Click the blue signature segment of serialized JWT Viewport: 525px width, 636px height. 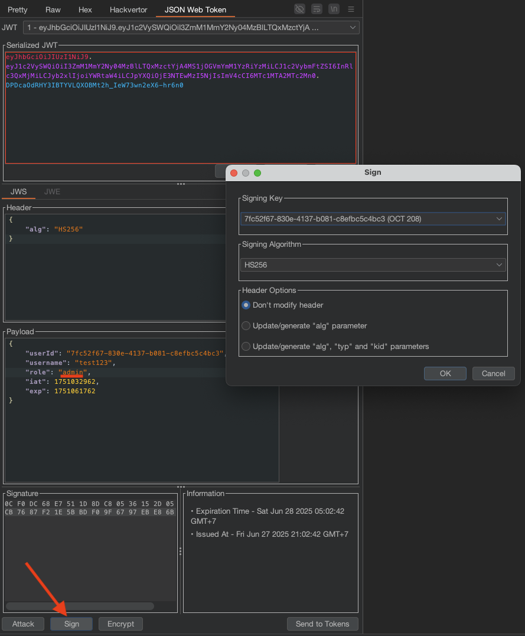pos(94,85)
